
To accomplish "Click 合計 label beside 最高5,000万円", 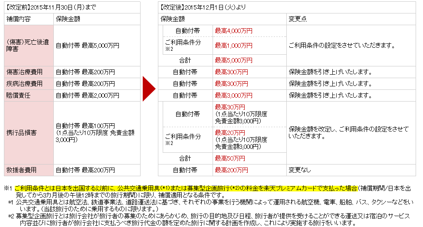I will [185, 60].
